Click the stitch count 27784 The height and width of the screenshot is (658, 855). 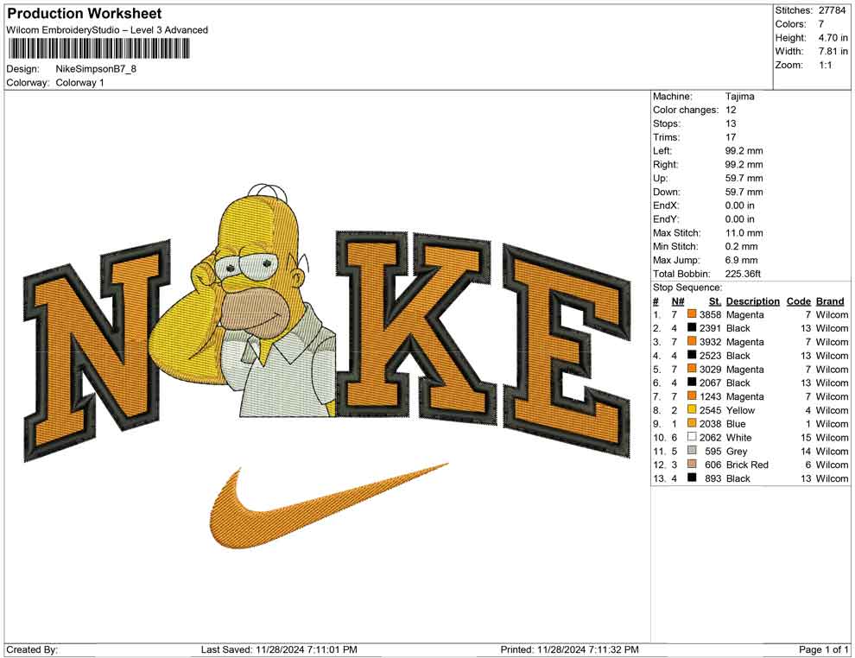pyautogui.click(x=832, y=10)
